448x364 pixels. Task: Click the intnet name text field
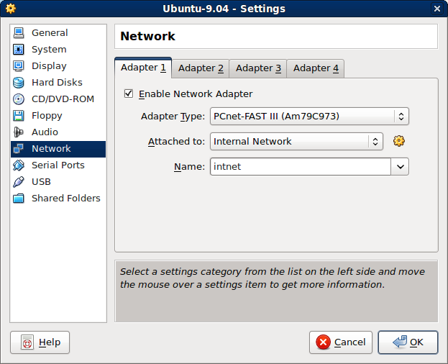click(x=300, y=167)
